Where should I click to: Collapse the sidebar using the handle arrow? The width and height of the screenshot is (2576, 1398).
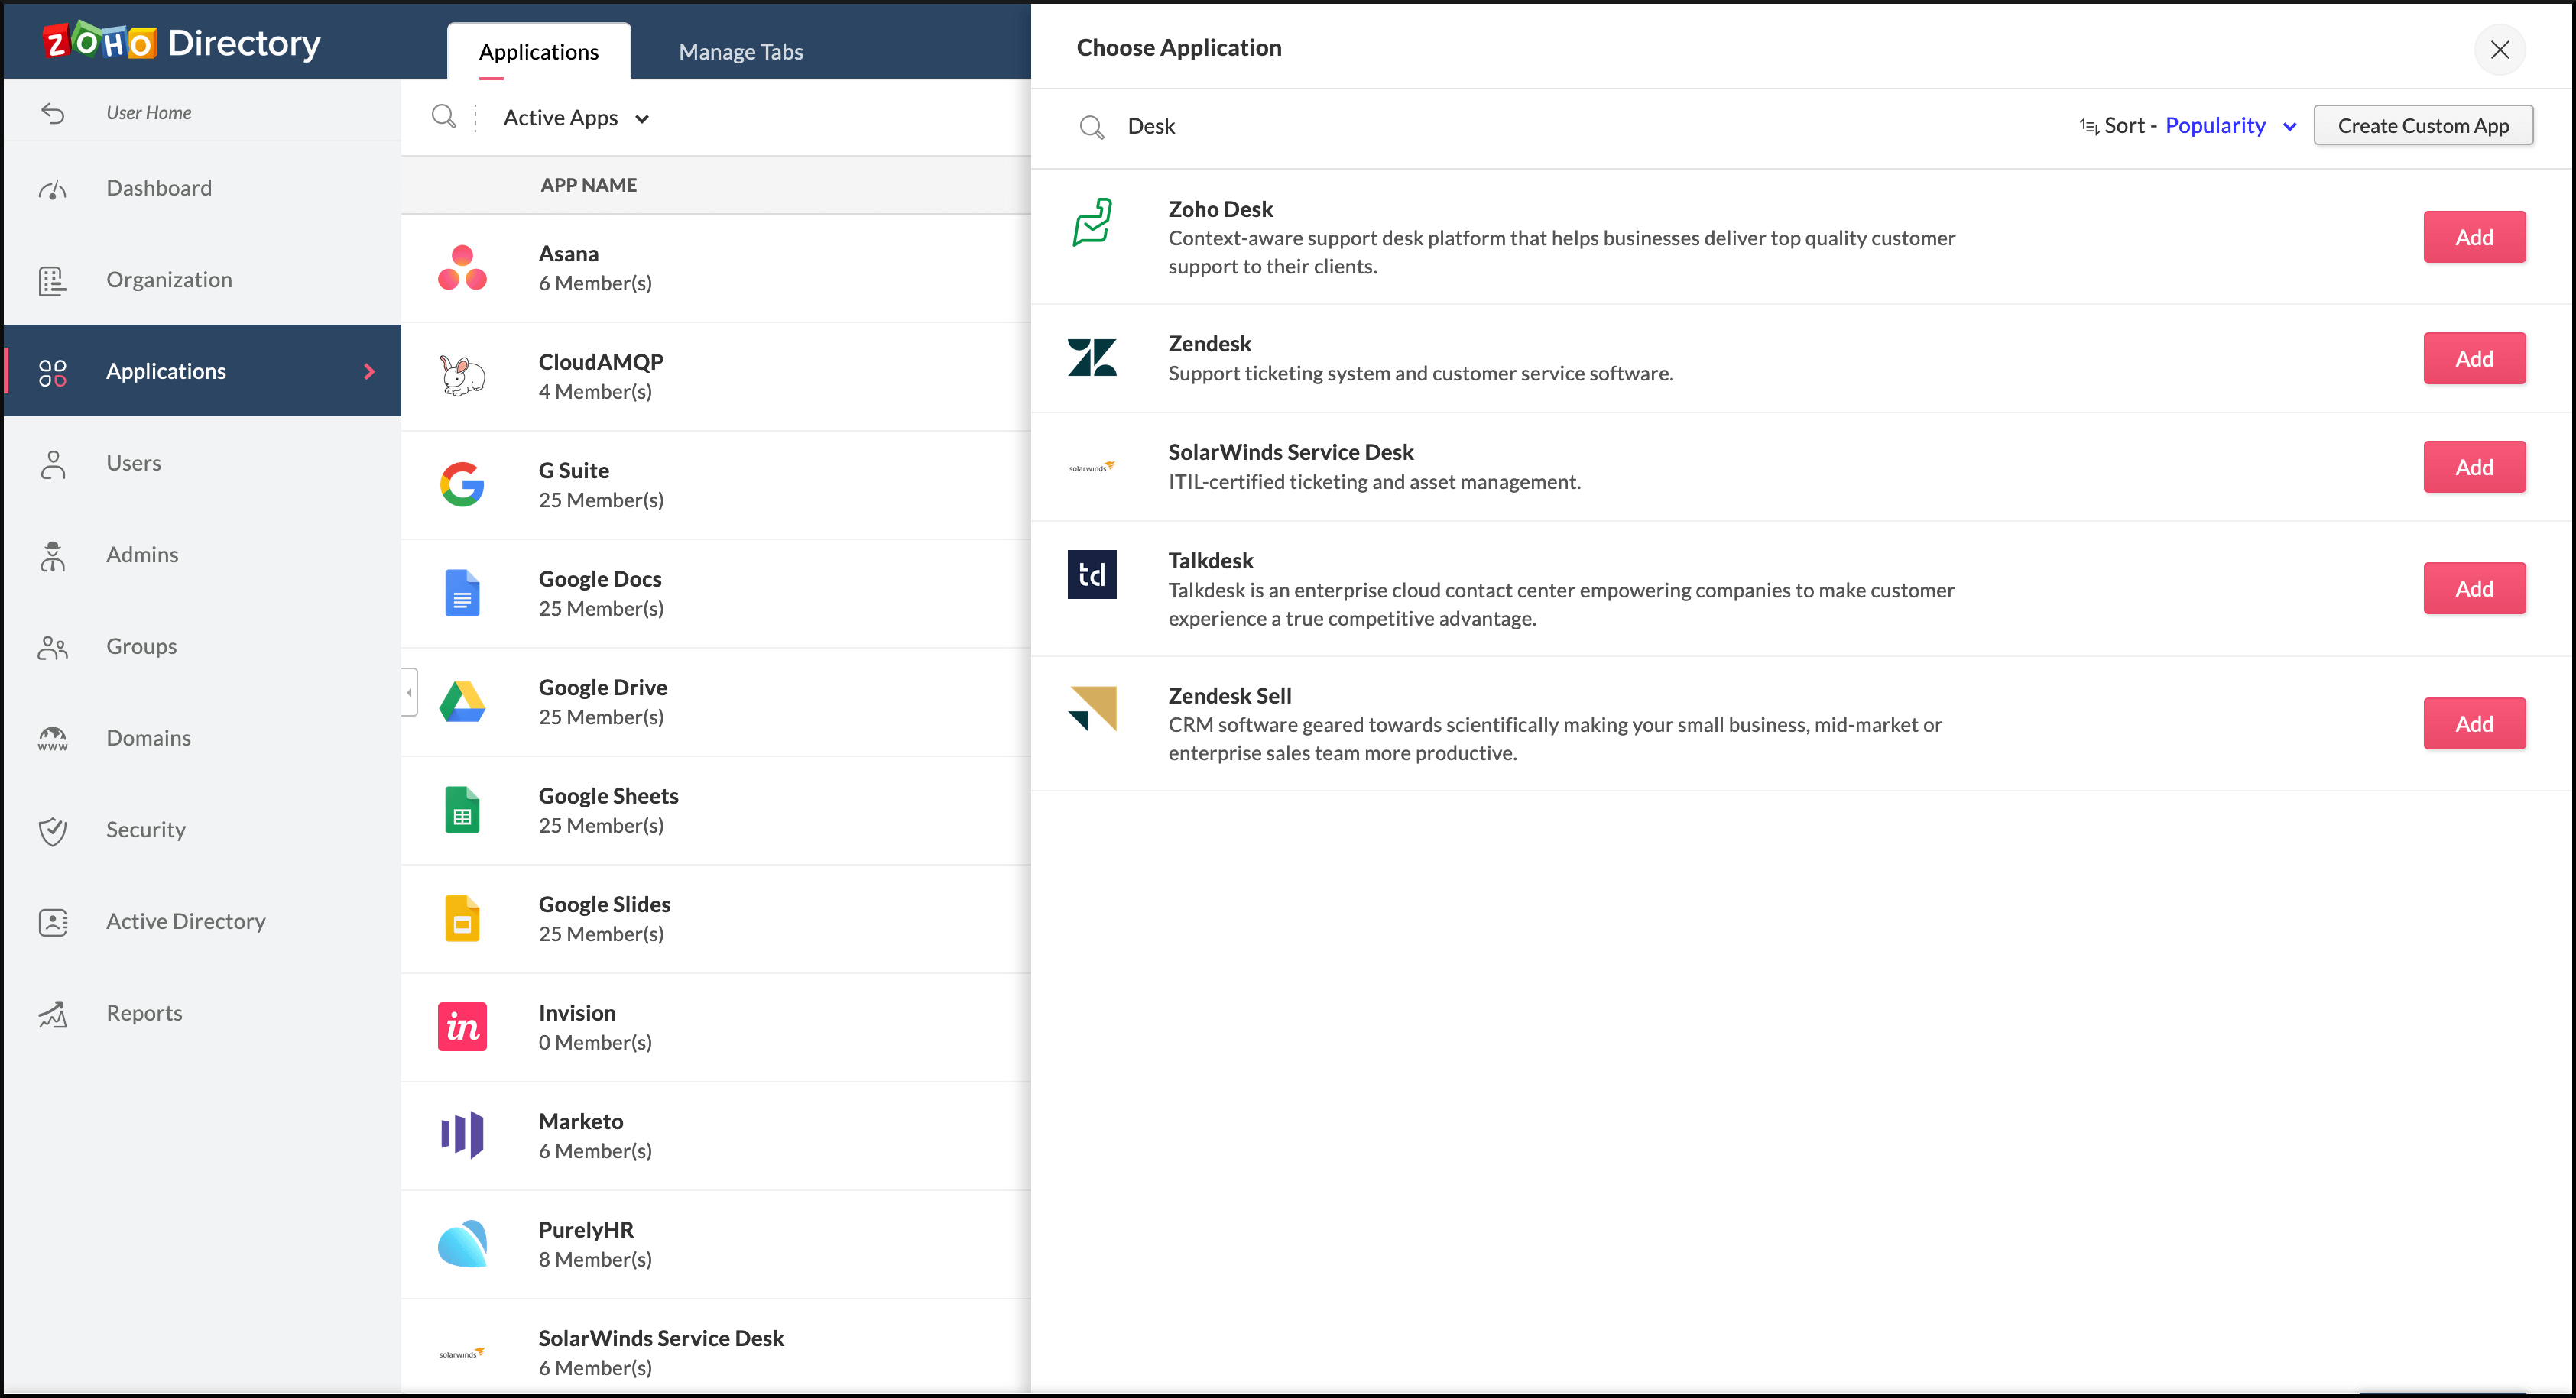coord(409,692)
